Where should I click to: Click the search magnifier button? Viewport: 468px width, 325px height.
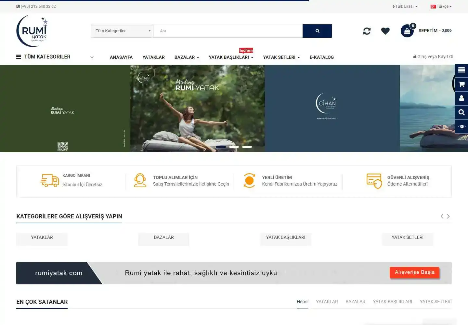(x=317, y=31)
